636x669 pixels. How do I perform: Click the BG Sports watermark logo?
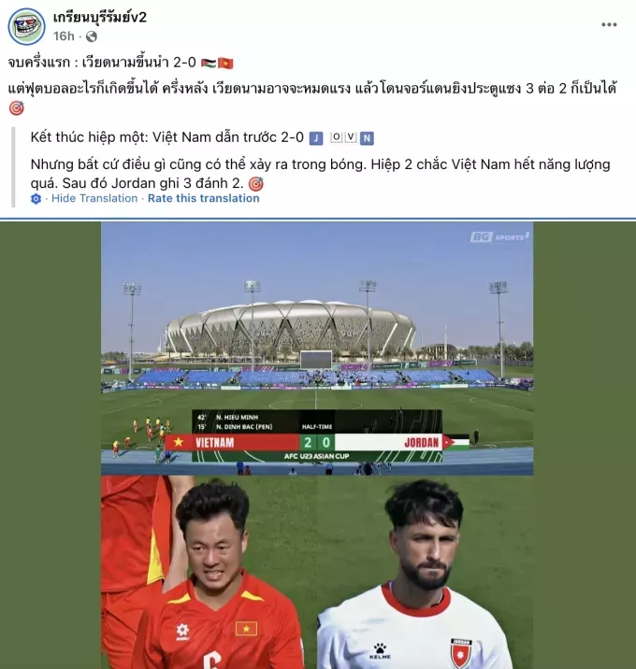coord(499,236)
